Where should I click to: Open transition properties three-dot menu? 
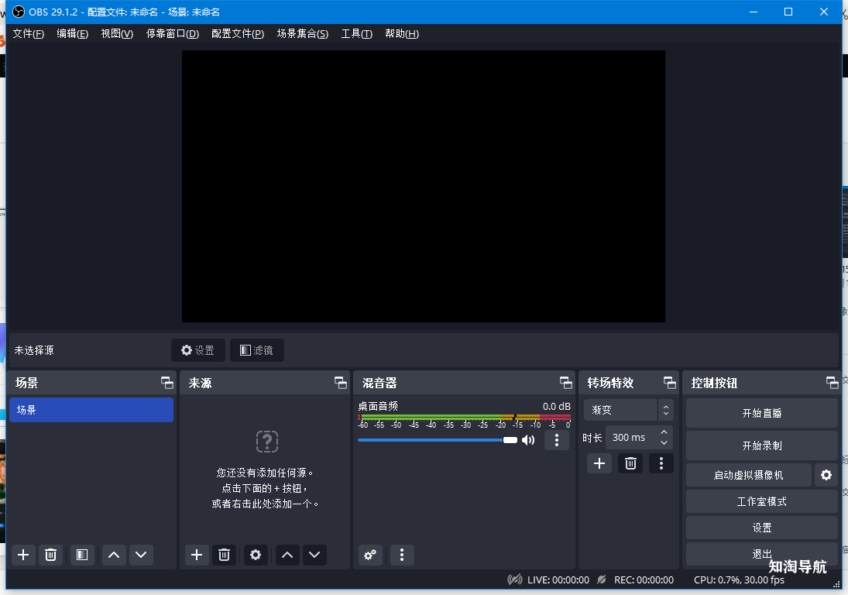[x=661, y=463]
